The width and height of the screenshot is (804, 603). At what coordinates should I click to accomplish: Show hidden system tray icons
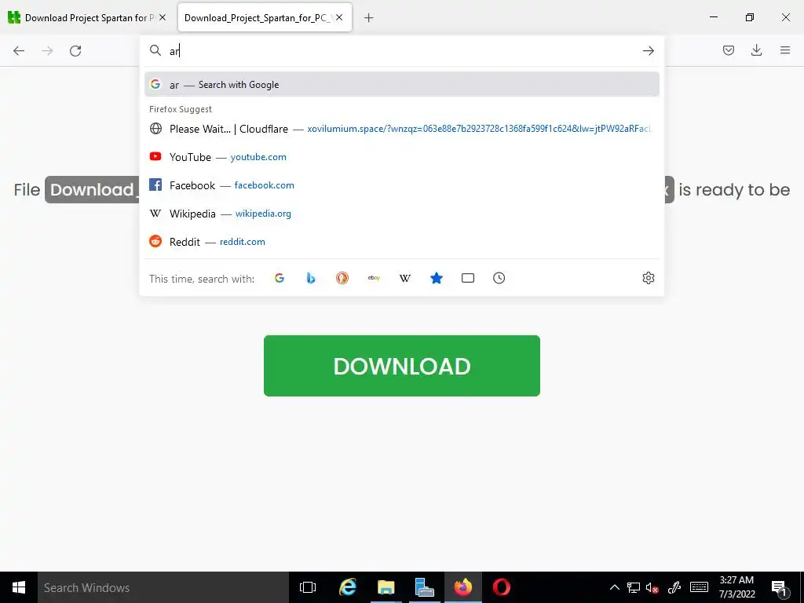point(614,587)
